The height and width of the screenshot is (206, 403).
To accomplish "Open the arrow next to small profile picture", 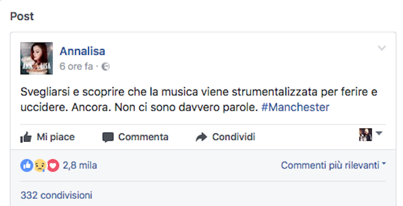I will tap(379, 133).
